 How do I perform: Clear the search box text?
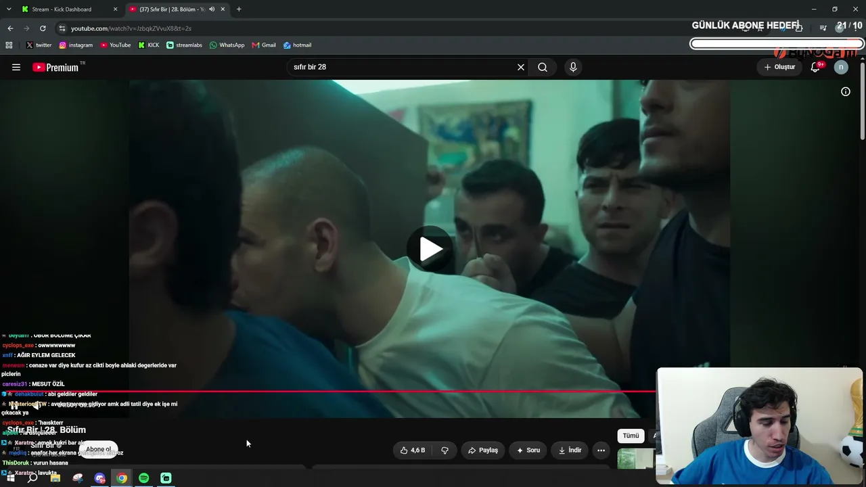(521, 67)
